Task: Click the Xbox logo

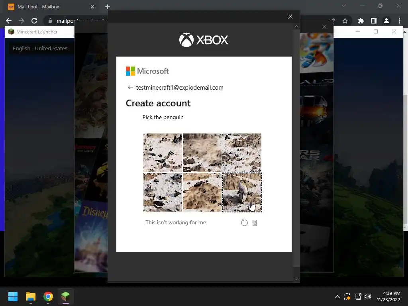Action: click(204, 40)
